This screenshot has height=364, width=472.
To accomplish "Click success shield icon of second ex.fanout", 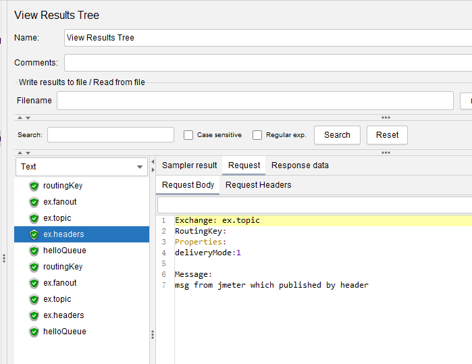I will [34, 284].
